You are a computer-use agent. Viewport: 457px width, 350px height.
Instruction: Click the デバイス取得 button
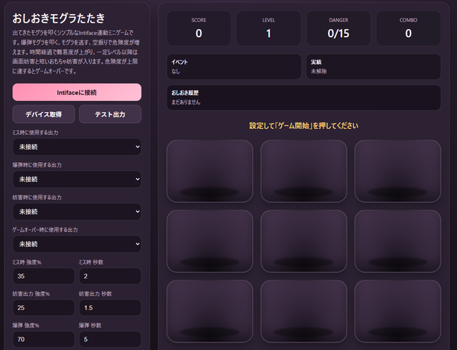[43, 114]
